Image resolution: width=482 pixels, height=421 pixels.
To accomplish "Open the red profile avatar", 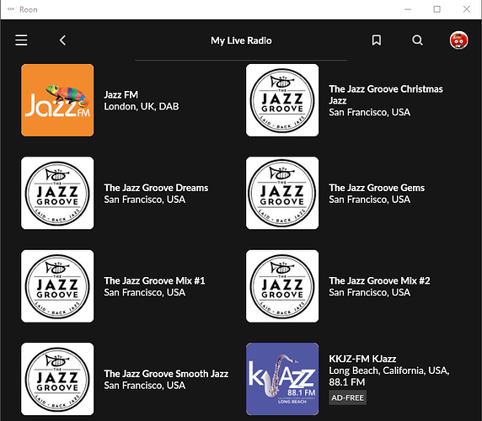I will tap(458, 40).
